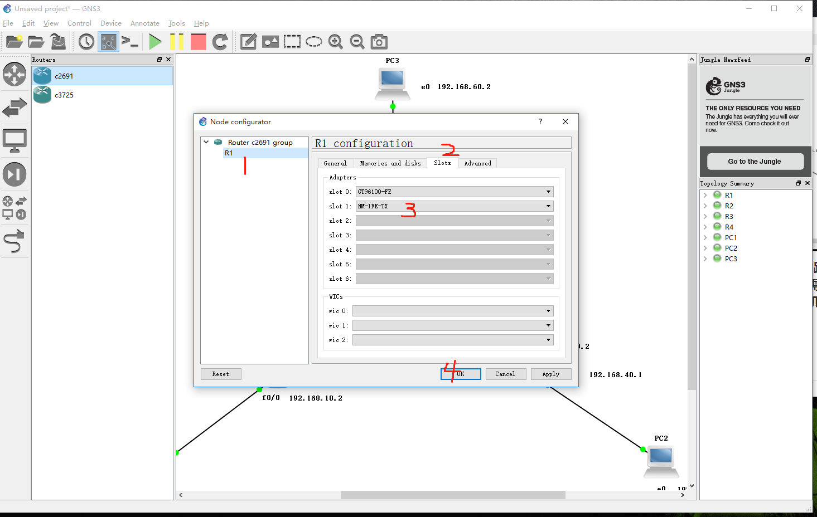Image resolution: width=817 pixels, height=517 pixels.
Task: Click the Go to the Jungle button
Action: (x=755, y=162)
